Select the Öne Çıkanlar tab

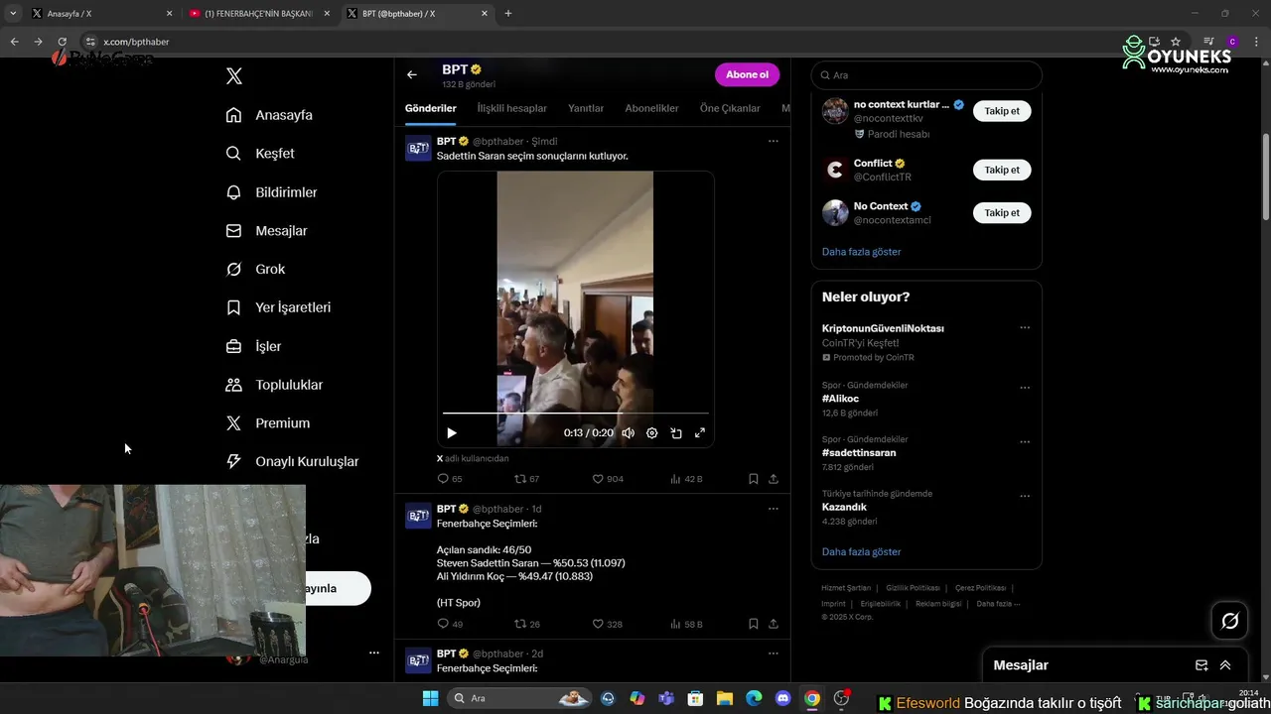coord(730,108)
